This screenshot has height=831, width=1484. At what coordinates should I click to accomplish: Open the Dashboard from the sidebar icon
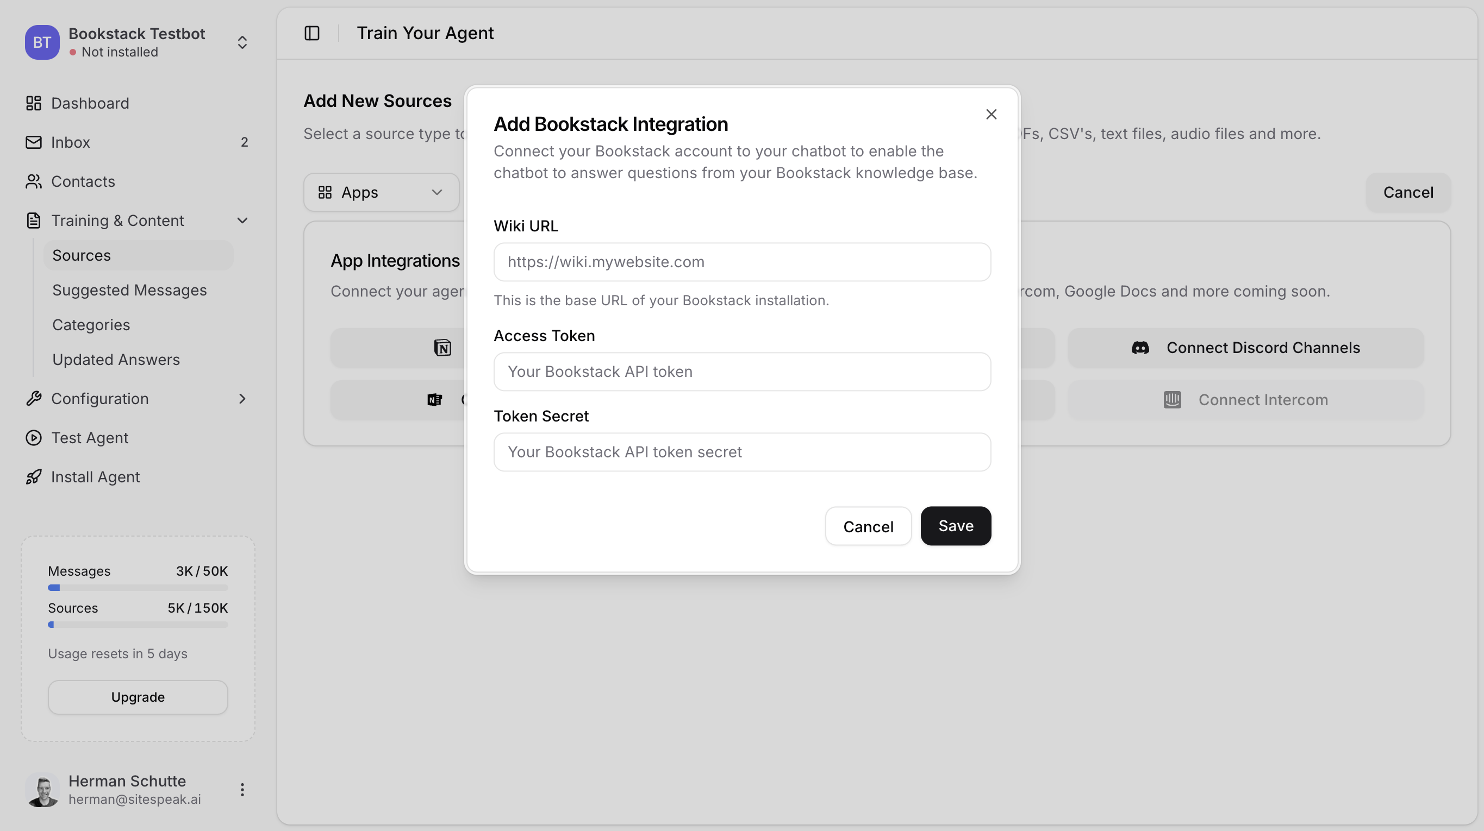click(33, 103)
